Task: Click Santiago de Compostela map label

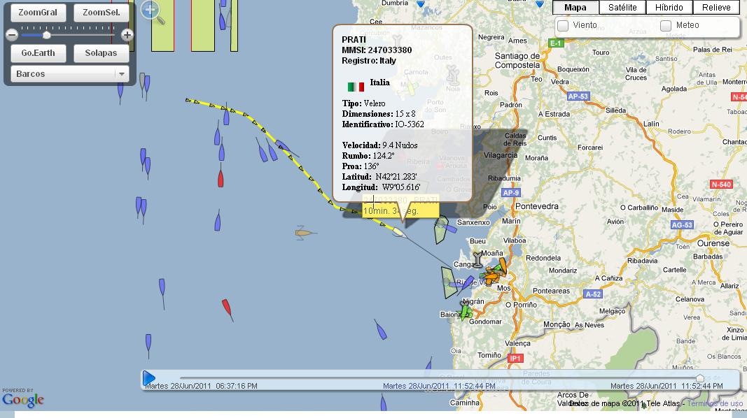Action: tap(517, 60)
